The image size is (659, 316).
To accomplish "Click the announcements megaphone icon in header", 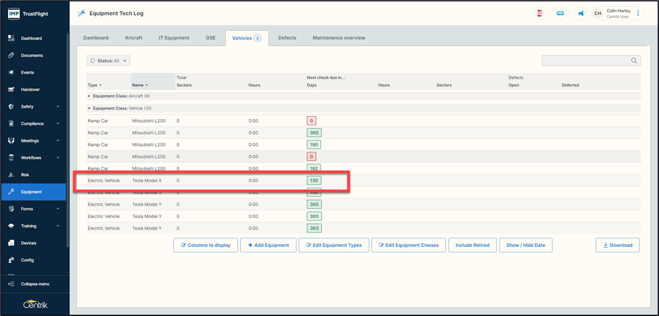I will pos(580,13).
